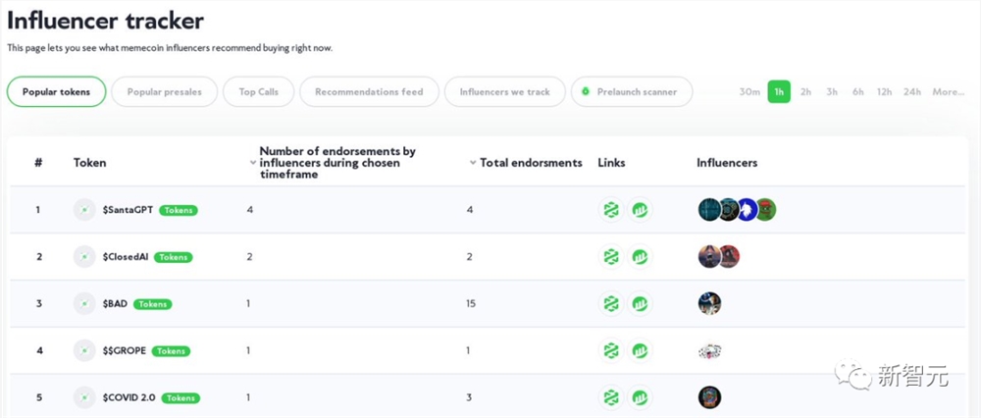The height and width of the screenshot is (418, 981).
Task: Sort by Total endorsments column arrow
Action: point(472,163)
